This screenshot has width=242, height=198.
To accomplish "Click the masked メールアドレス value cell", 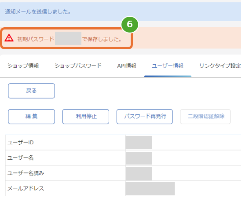I will click(x=150, y=189).
